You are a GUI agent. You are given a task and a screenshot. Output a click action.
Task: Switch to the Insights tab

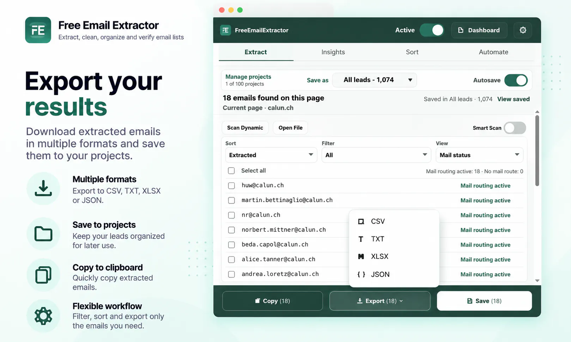click(x=333, y=52)
